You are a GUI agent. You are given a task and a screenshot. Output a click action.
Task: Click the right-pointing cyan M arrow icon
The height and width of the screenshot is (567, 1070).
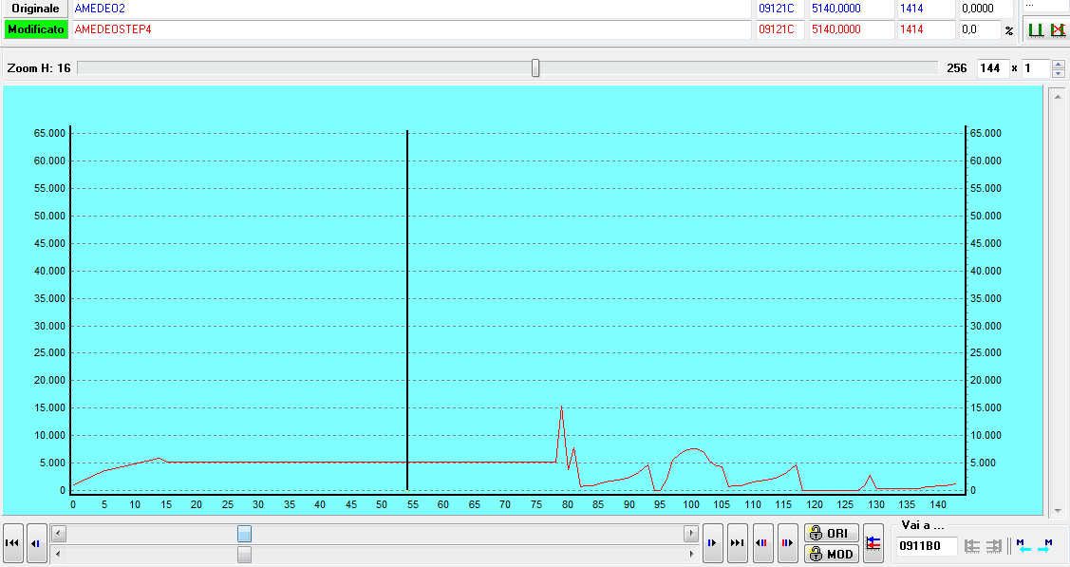click(x=1045, y=546)
